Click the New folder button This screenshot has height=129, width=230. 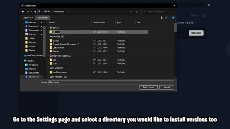pyautogui.click(x=43, y=18)
